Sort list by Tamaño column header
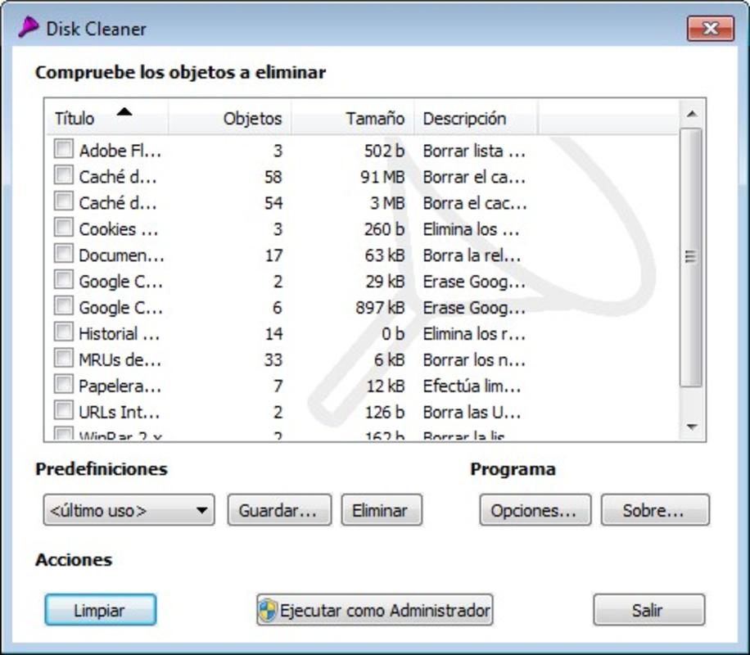Viewport: 750px width, 655px height. click(x=353, y=118)
